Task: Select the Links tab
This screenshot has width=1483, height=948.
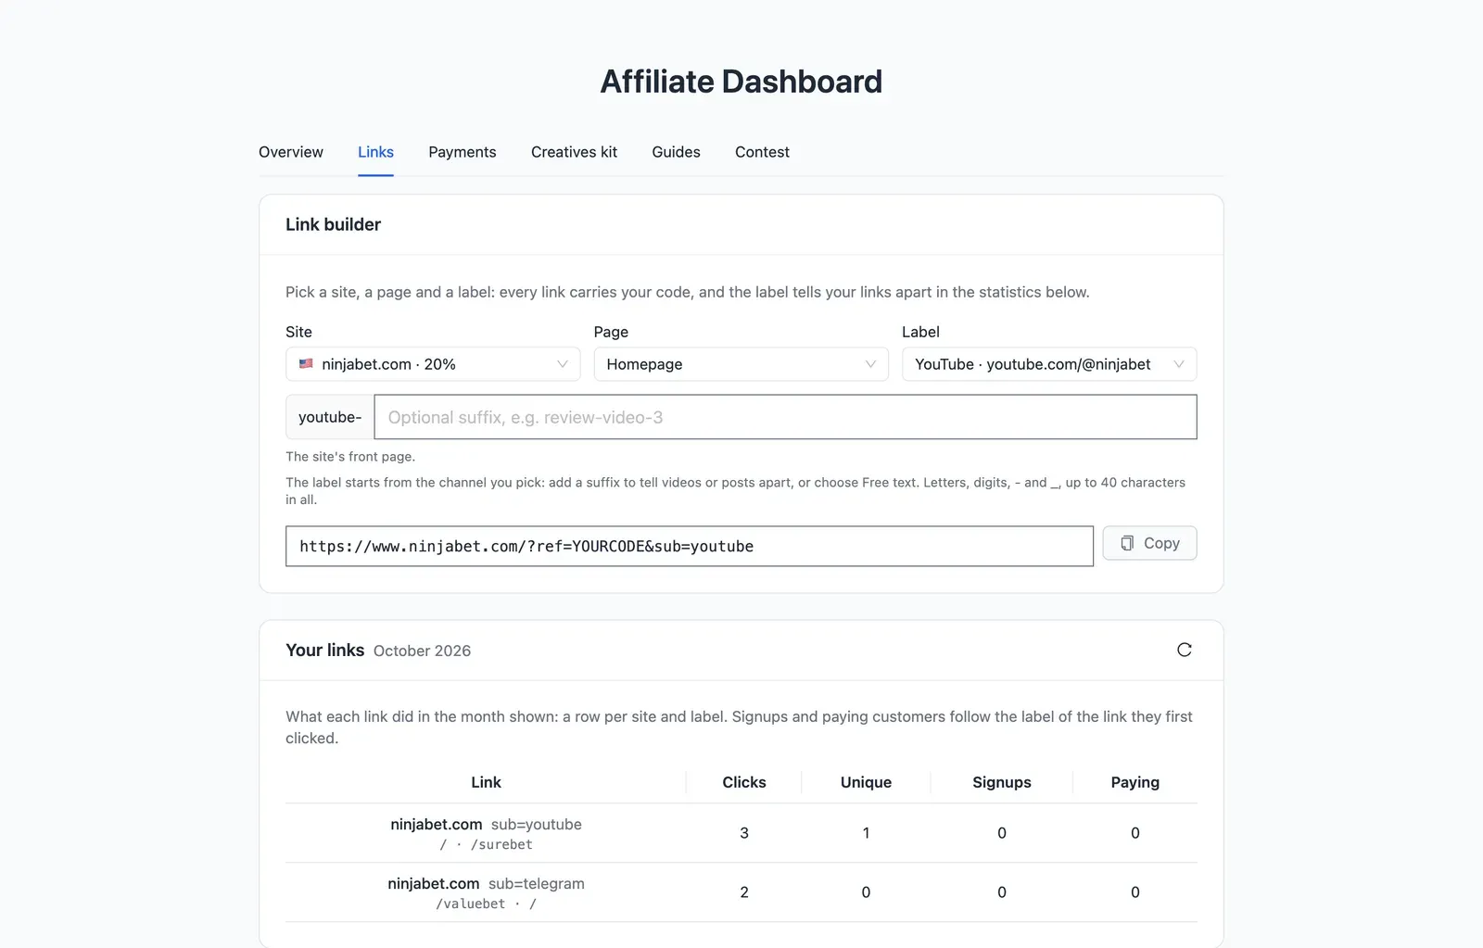Action: pyautogui.click(x=375, y=152)
